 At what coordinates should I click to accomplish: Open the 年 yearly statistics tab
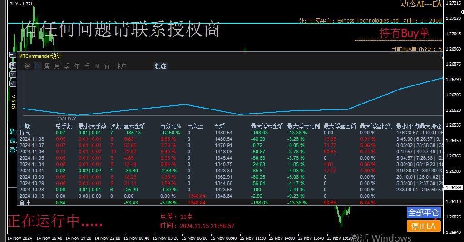pyautogui.click(x=77, y=66)
